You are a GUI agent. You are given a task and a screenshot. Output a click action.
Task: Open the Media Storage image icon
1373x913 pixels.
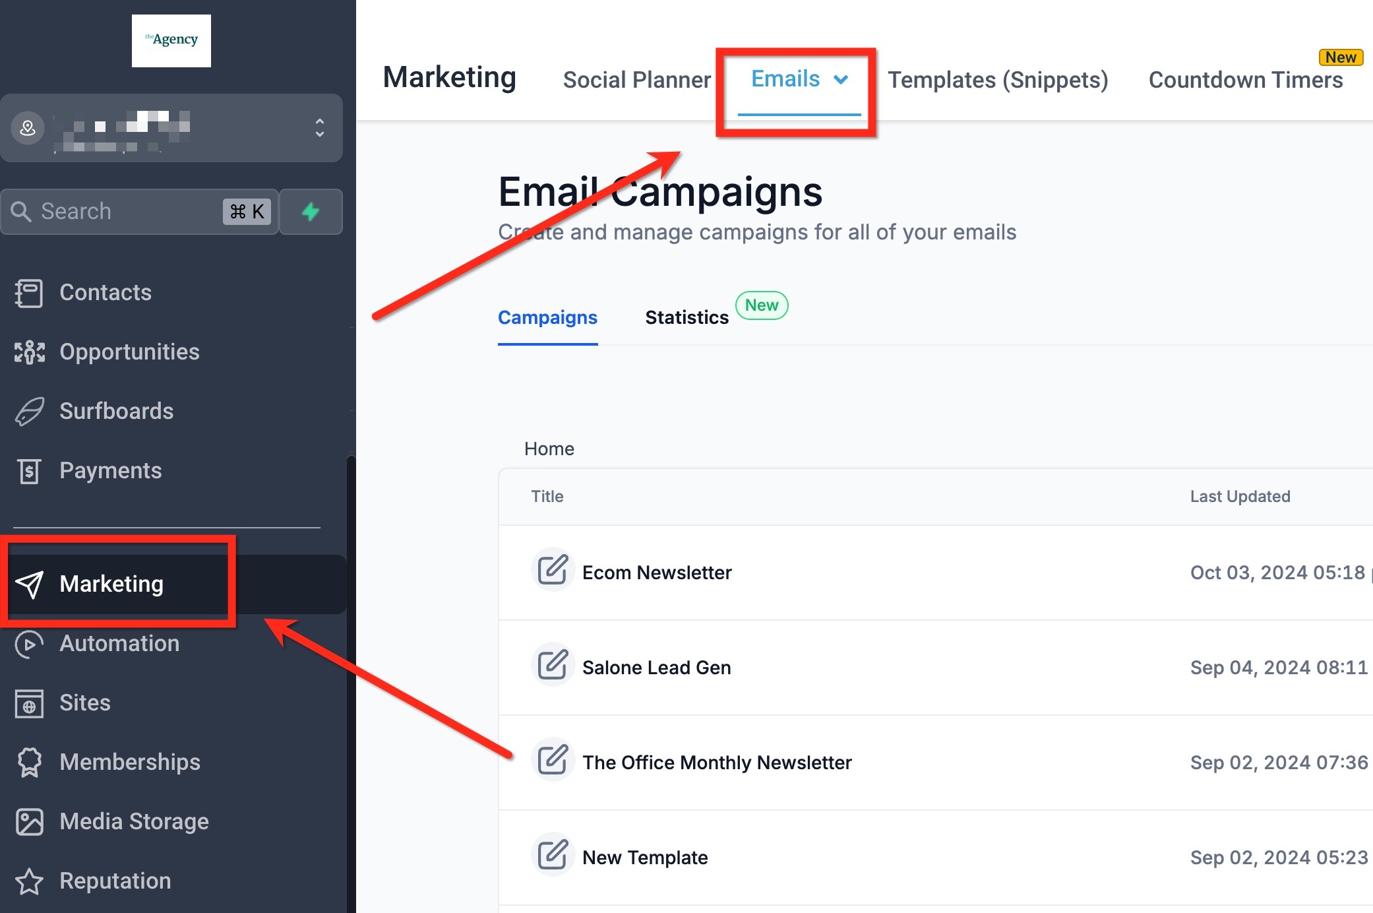[29, 822]
